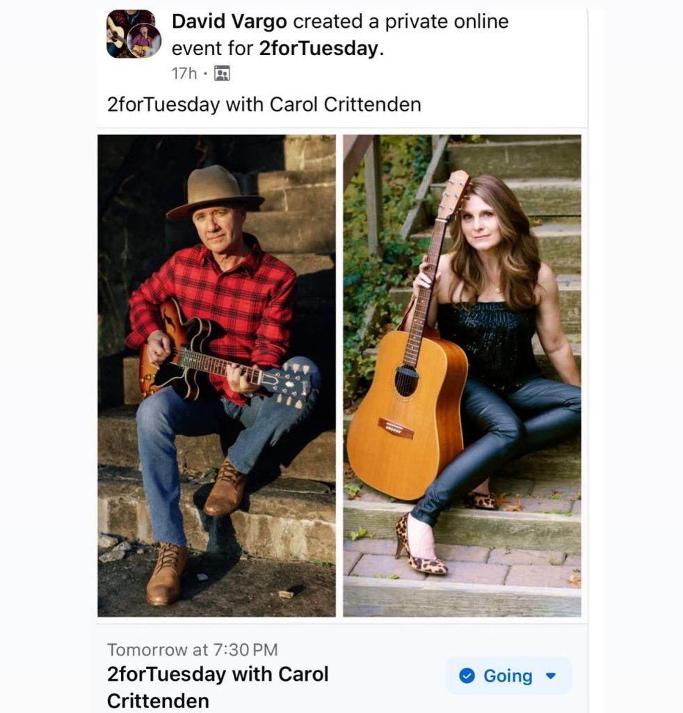Open the 2forTuesday group link in header
Screen dimensions: 683x713
(x=319, y=50)
